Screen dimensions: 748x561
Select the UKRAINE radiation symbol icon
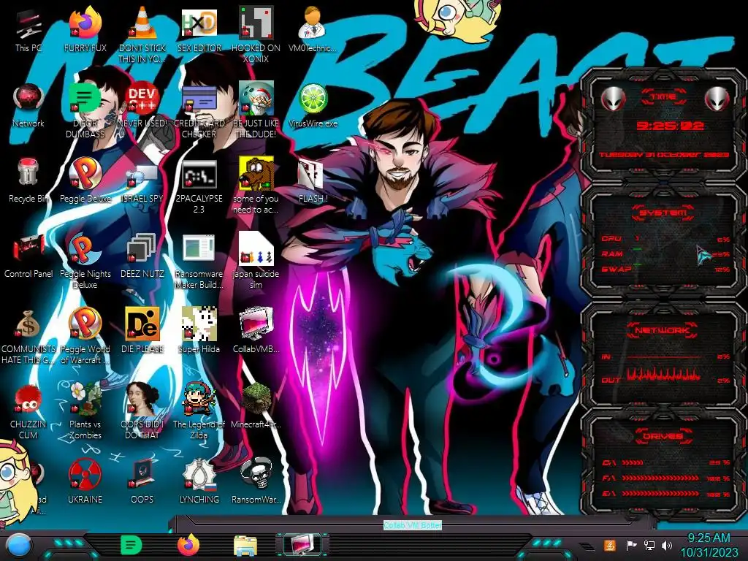pyautogui.click(x=85, y=474)
